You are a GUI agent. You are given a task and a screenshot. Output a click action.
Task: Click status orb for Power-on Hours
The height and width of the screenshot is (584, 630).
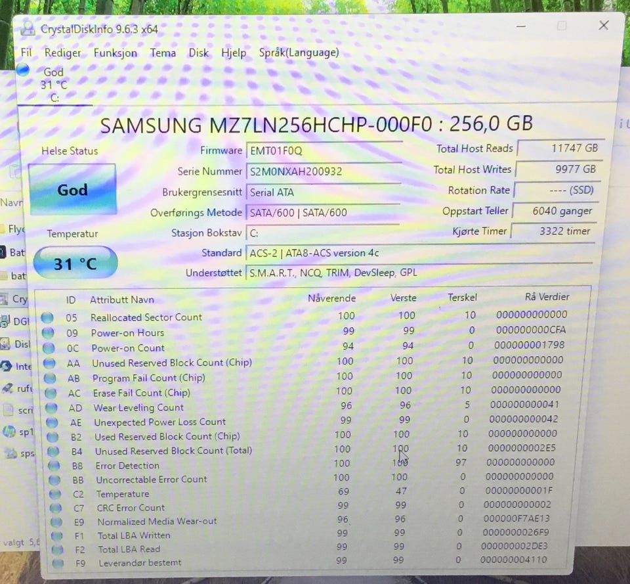(48, 333)
